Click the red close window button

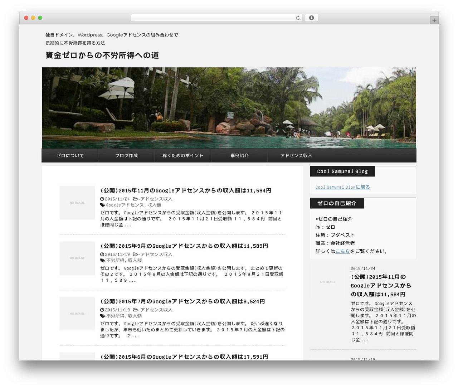pyautogui.click(x=26, y=18)
